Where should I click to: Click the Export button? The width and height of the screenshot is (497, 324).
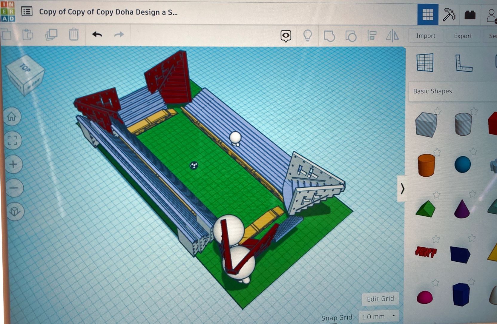463,36
